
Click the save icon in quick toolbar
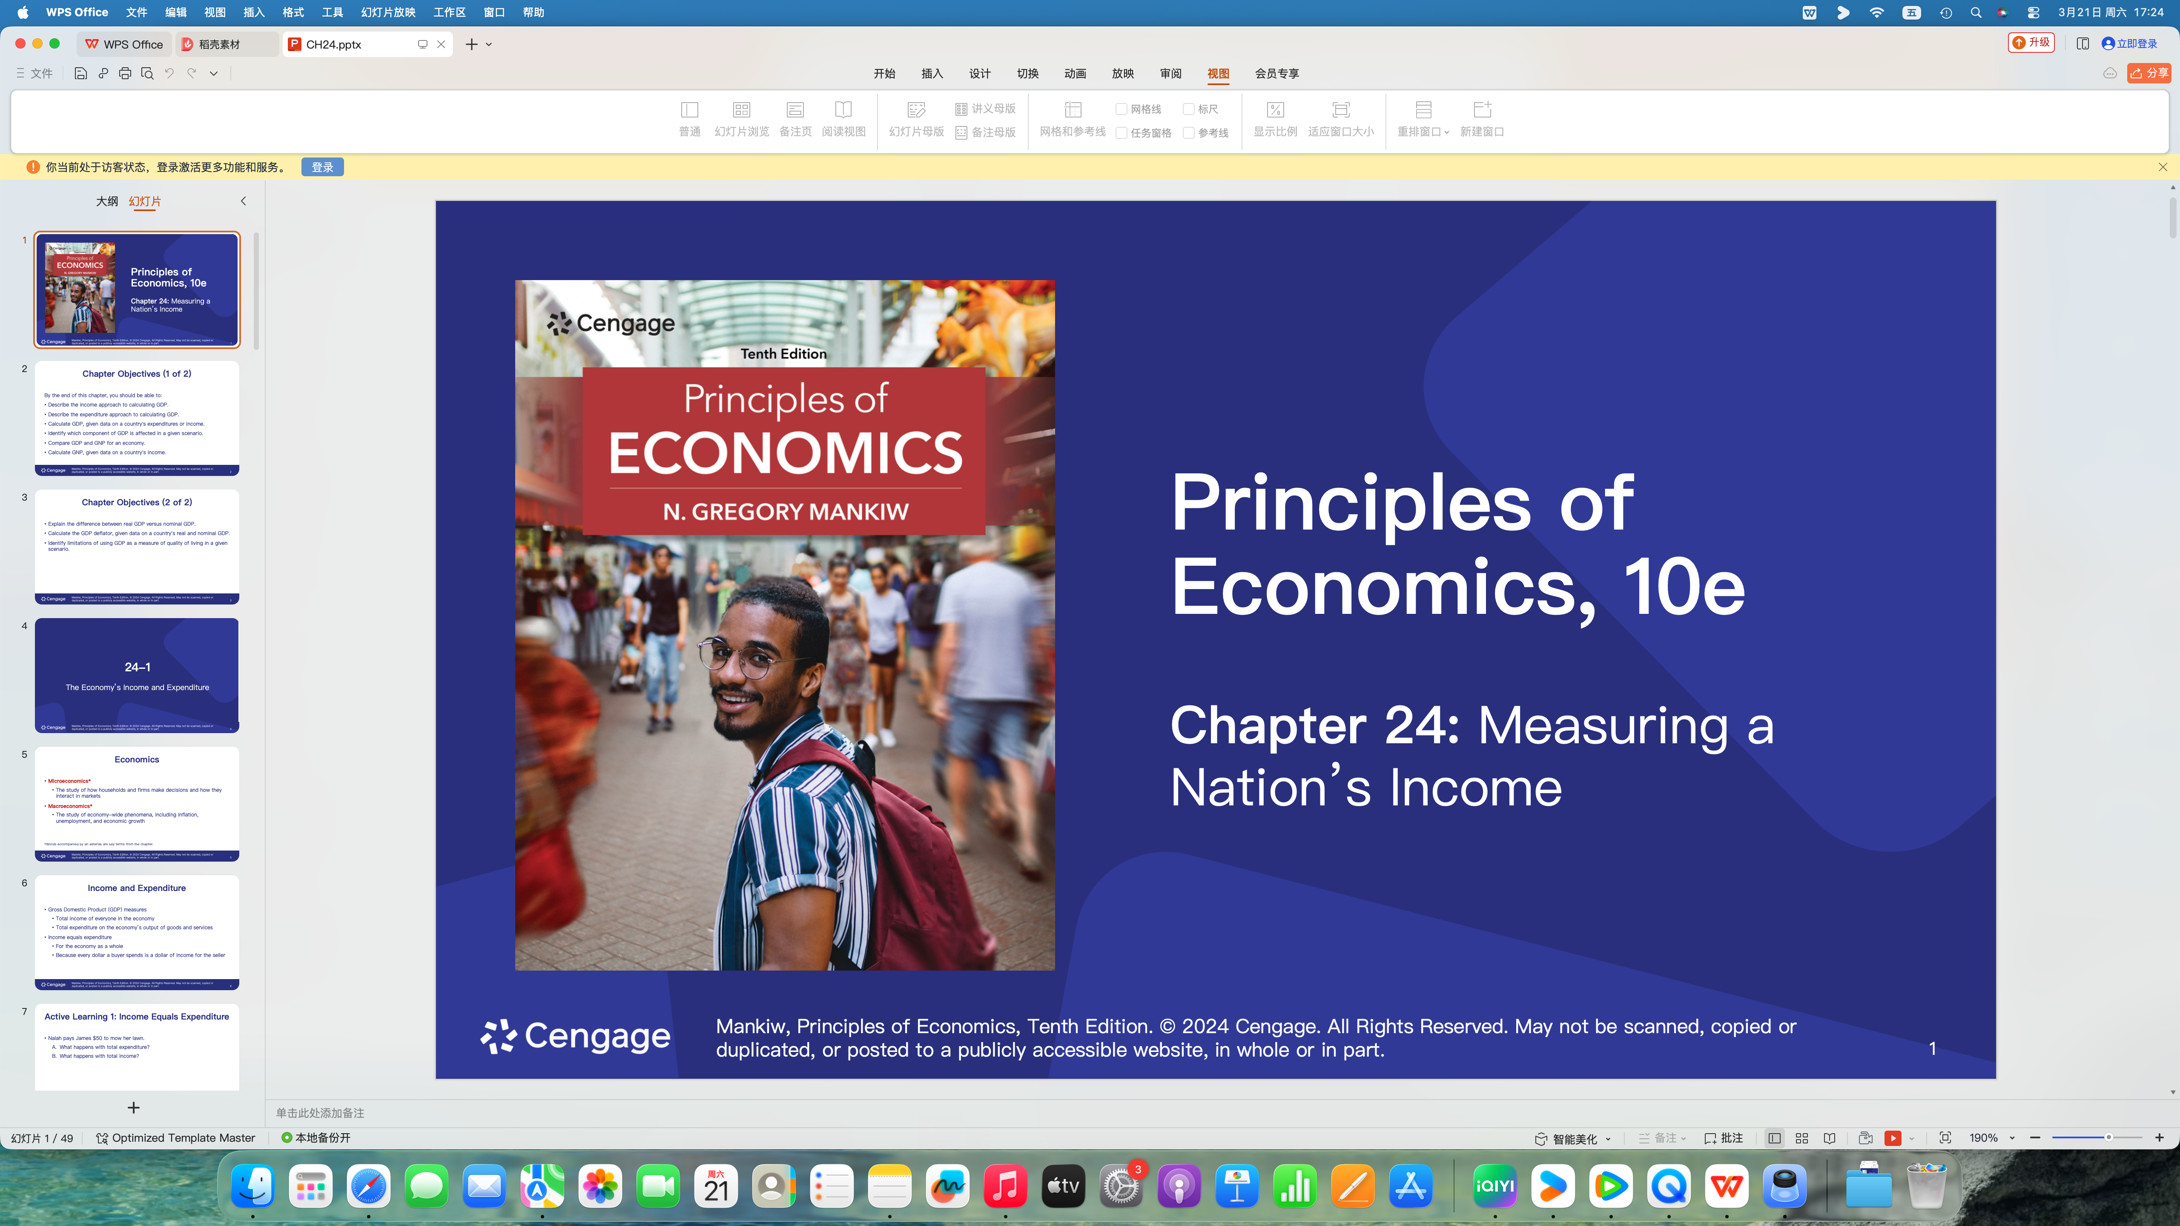pos(80,74)
